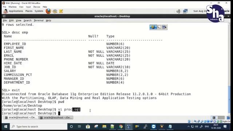This screenshot has width=233, height=131.
Task: Click the Windows search box on the taskbar
Action: [x=39, y=127]
